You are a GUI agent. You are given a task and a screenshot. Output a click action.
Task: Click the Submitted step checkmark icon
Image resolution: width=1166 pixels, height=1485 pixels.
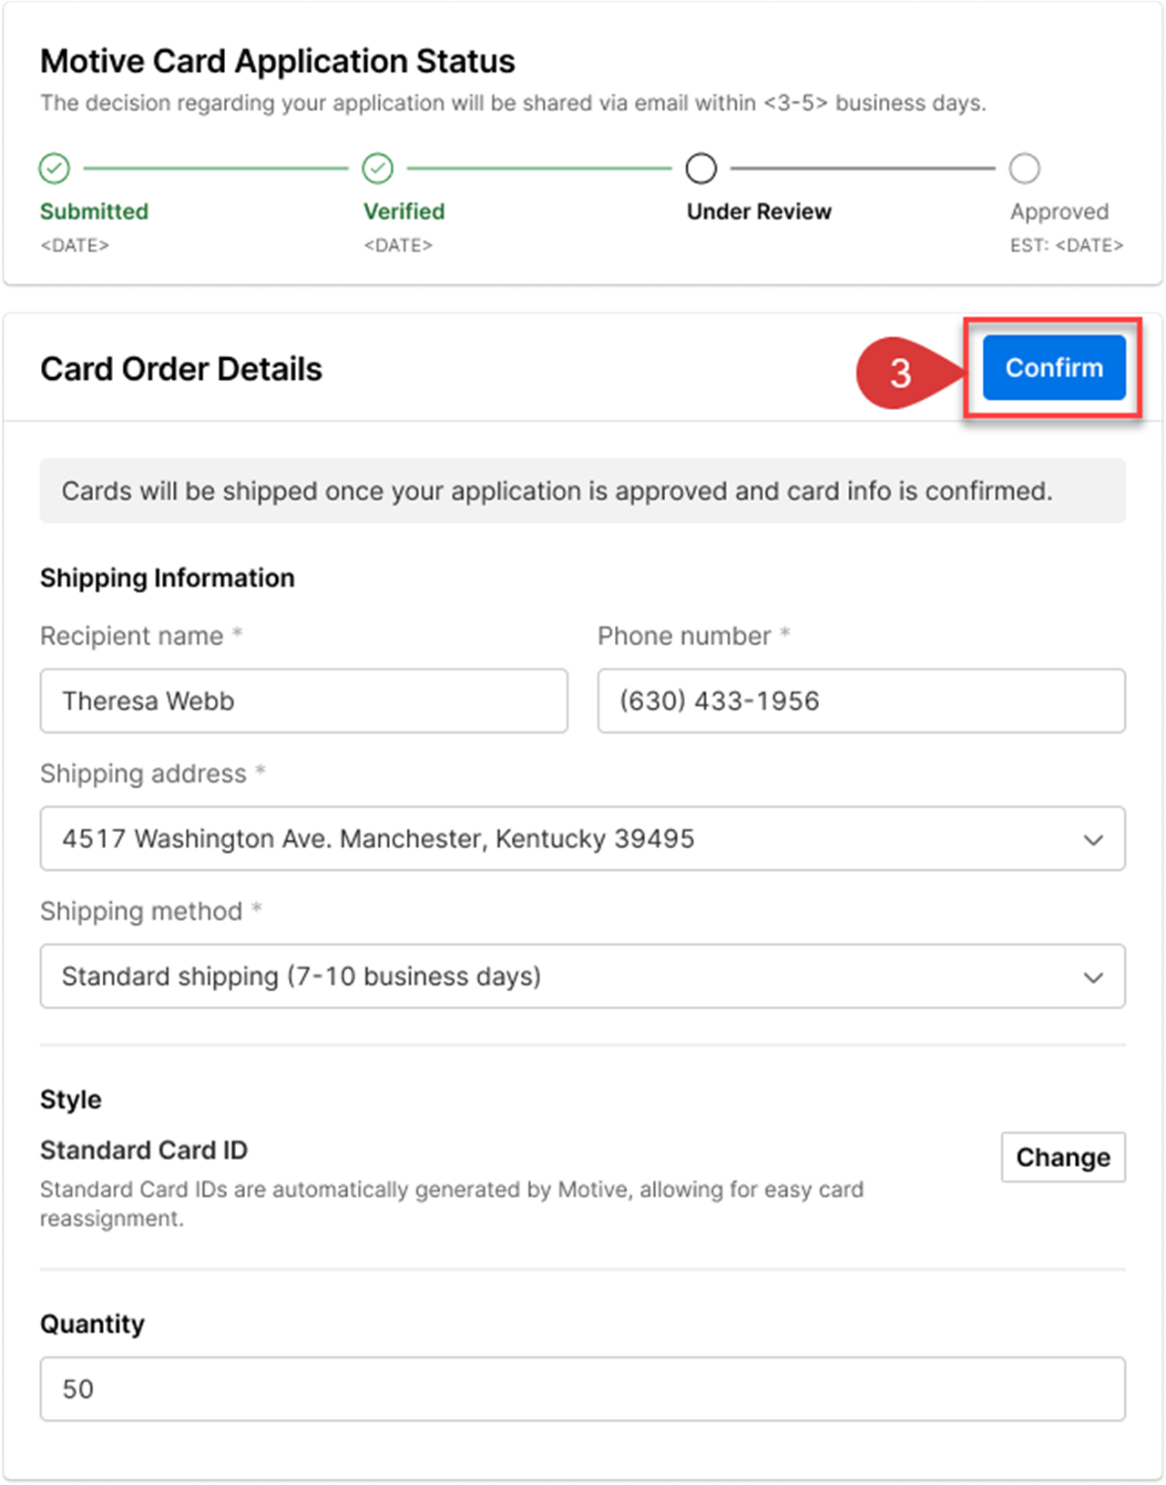point(55,169)
